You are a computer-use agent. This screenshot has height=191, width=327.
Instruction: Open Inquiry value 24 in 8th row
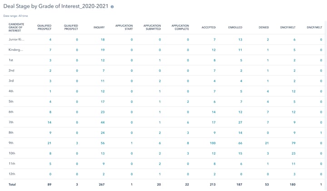point(103,133)
